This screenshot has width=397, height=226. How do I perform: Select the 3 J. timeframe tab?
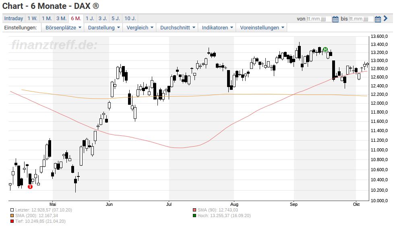[x=103, y=19]
